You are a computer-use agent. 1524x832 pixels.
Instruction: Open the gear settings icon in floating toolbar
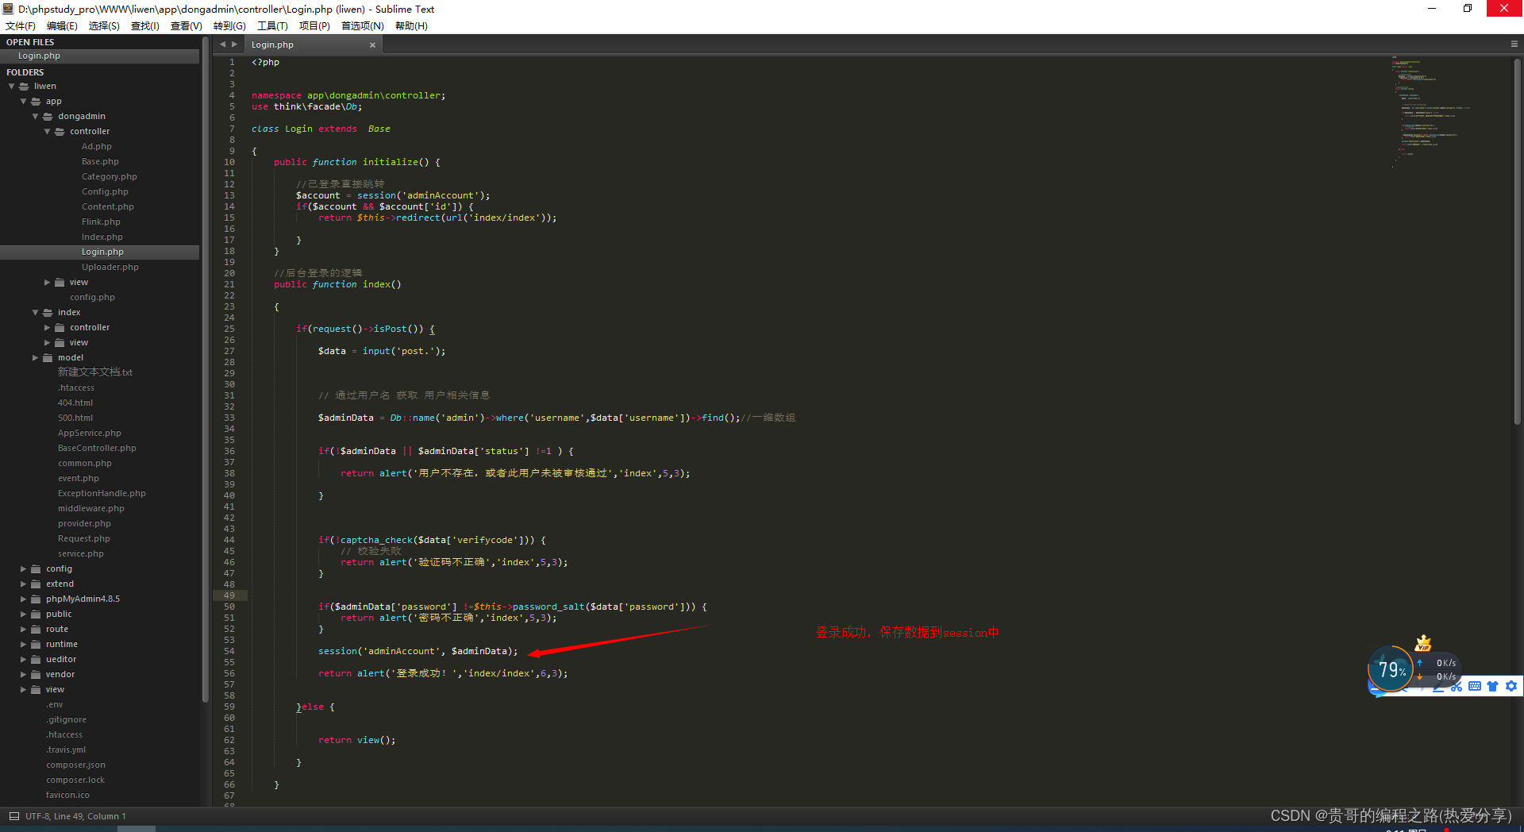click(x=1511, y=686)
